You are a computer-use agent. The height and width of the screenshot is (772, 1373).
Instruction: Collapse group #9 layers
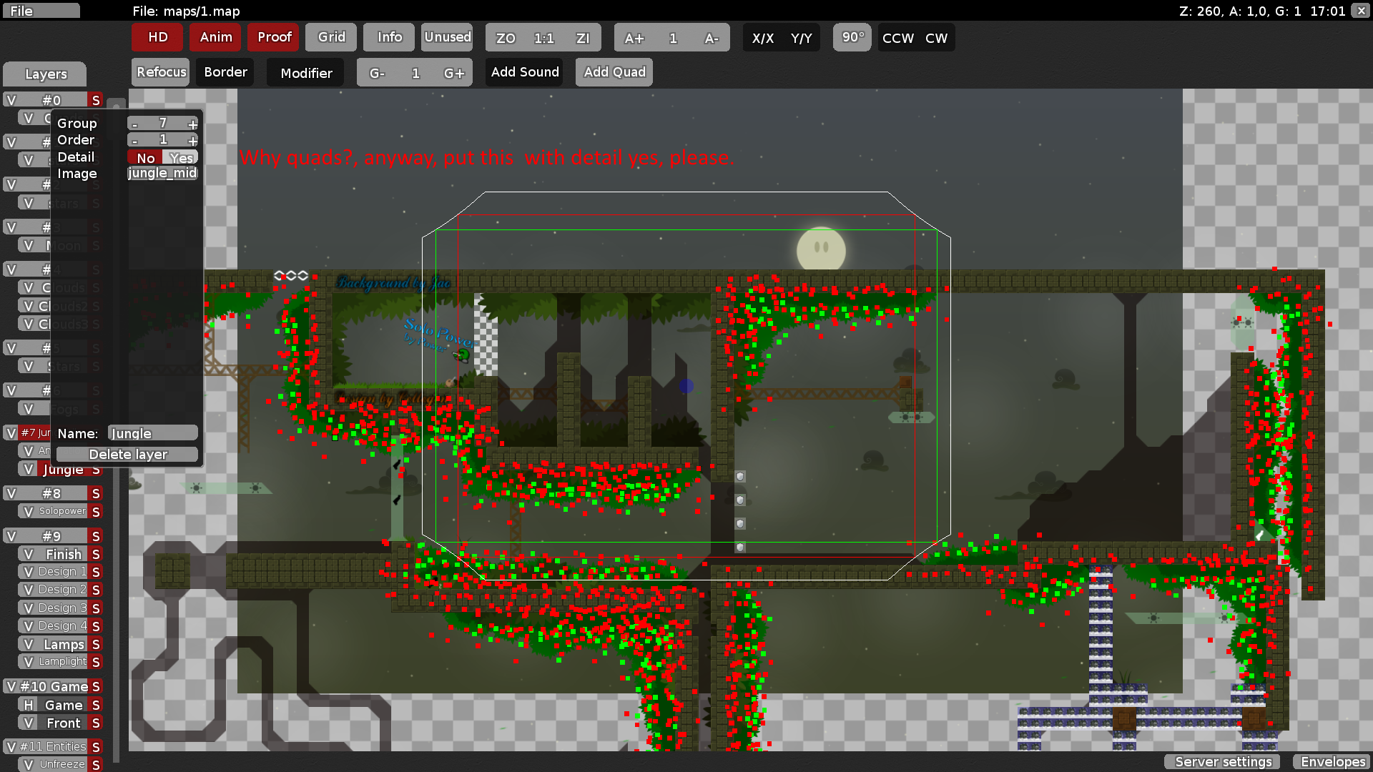pos(51,536)
